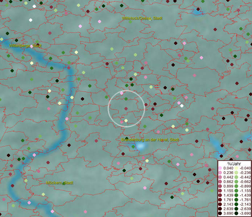The height and width of the screenshot is (217, 252).
Task: Pick the -0.040 pale yellow legend swatch
Action: (x=236, y=168)
